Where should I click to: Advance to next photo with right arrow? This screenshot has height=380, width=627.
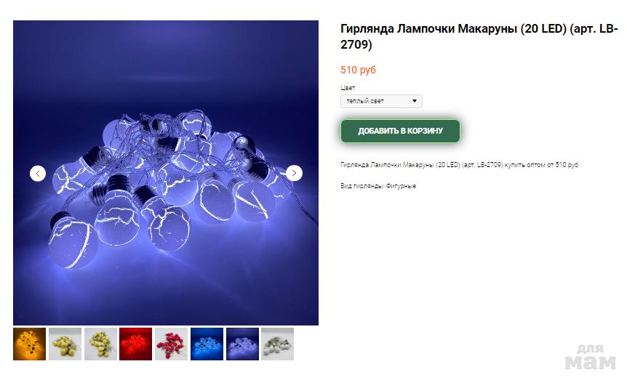pos(294,173)
